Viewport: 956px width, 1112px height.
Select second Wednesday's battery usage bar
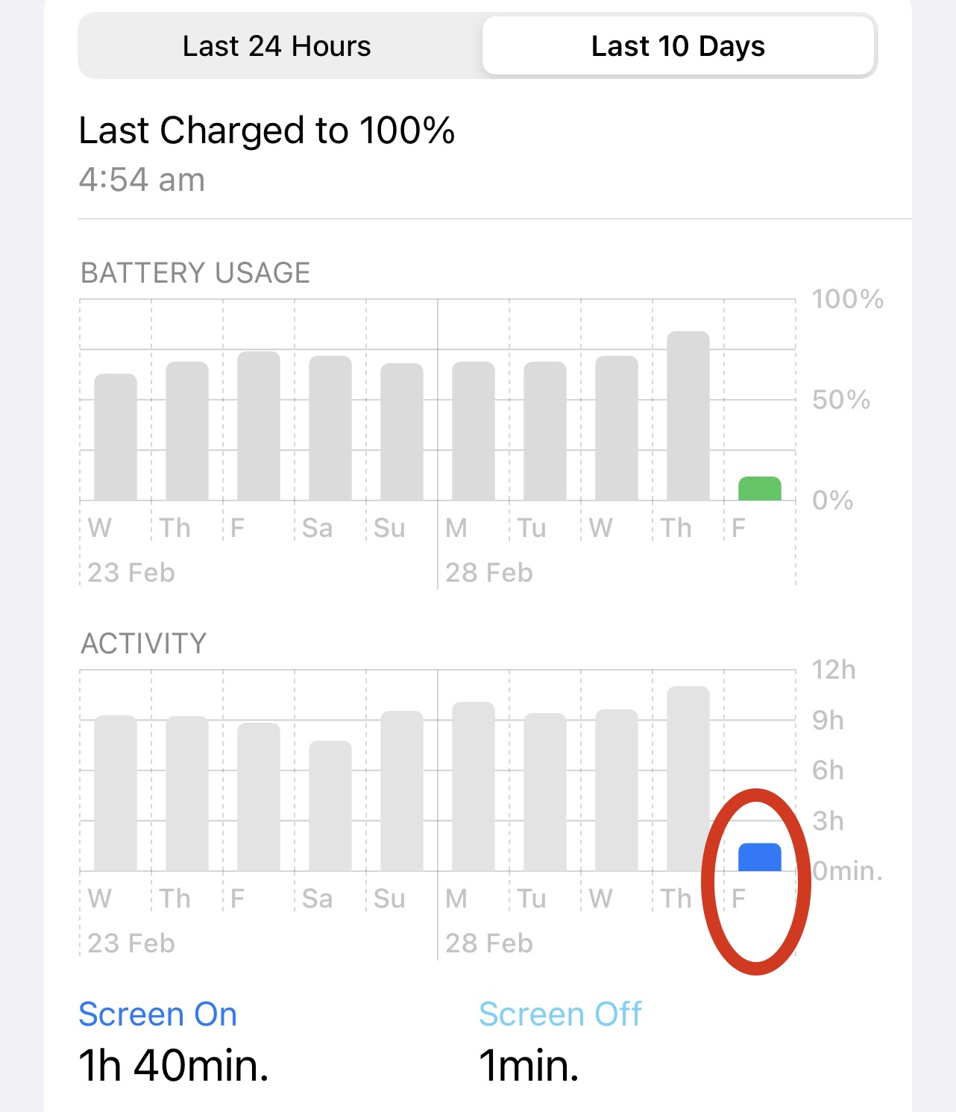pos(617,429)
